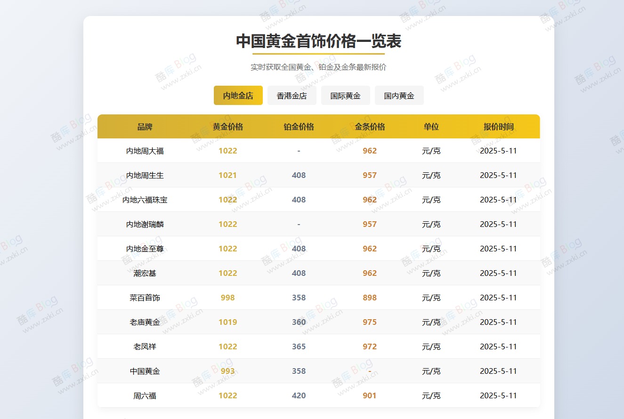The image size is (624, 419).
Task: Click the 内地谢瑞麟 brand name
Action: click(145, 224)
